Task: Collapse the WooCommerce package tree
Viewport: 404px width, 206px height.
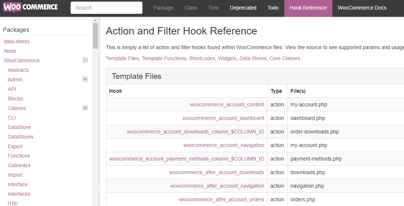Action: [85, 60]
